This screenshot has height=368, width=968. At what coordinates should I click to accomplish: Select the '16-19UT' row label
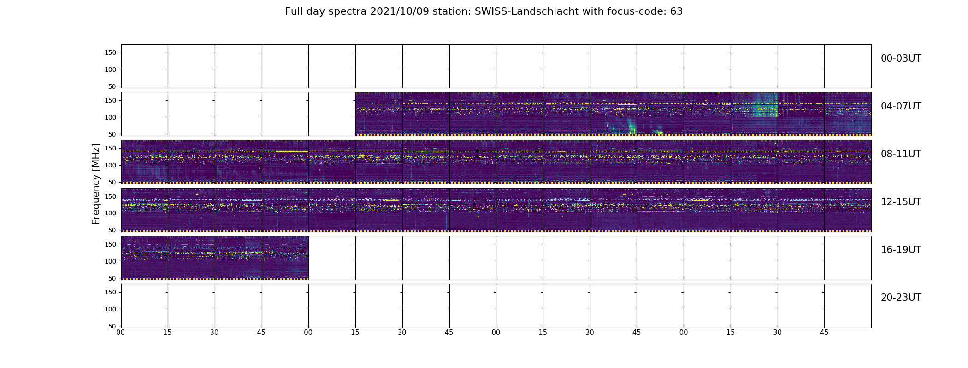click(x=901, y=250)
